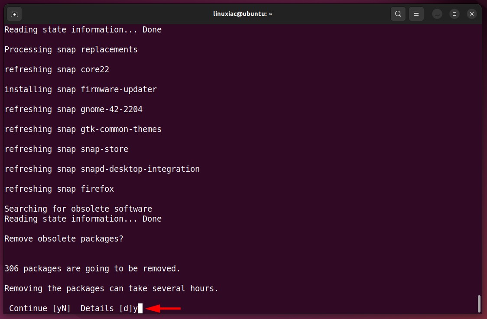Screen dimensions: 487x319
Task: Open the hamburger menu
Action: point(416,14)
